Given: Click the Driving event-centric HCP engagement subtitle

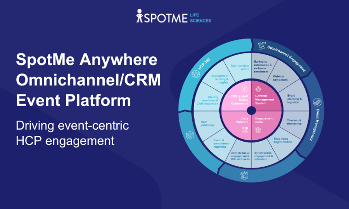Looking at the screenshot, I should (73, 133).
